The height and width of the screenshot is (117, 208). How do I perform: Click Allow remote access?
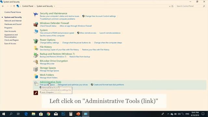(88, 33)
